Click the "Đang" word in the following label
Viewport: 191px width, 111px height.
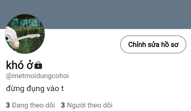[20, 105]
